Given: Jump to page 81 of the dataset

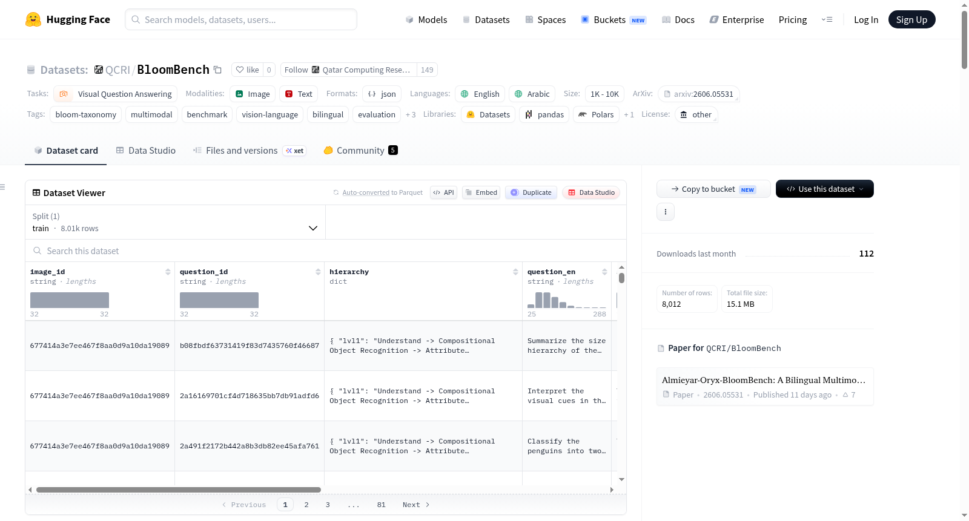Looking at the screenshot, I should (381, 505).
